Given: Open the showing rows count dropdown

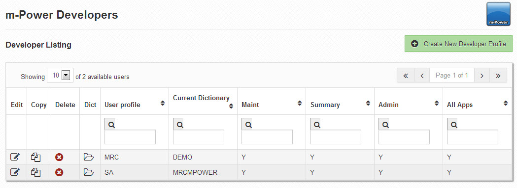Looking at the screenshot, I should click(60, 76).
